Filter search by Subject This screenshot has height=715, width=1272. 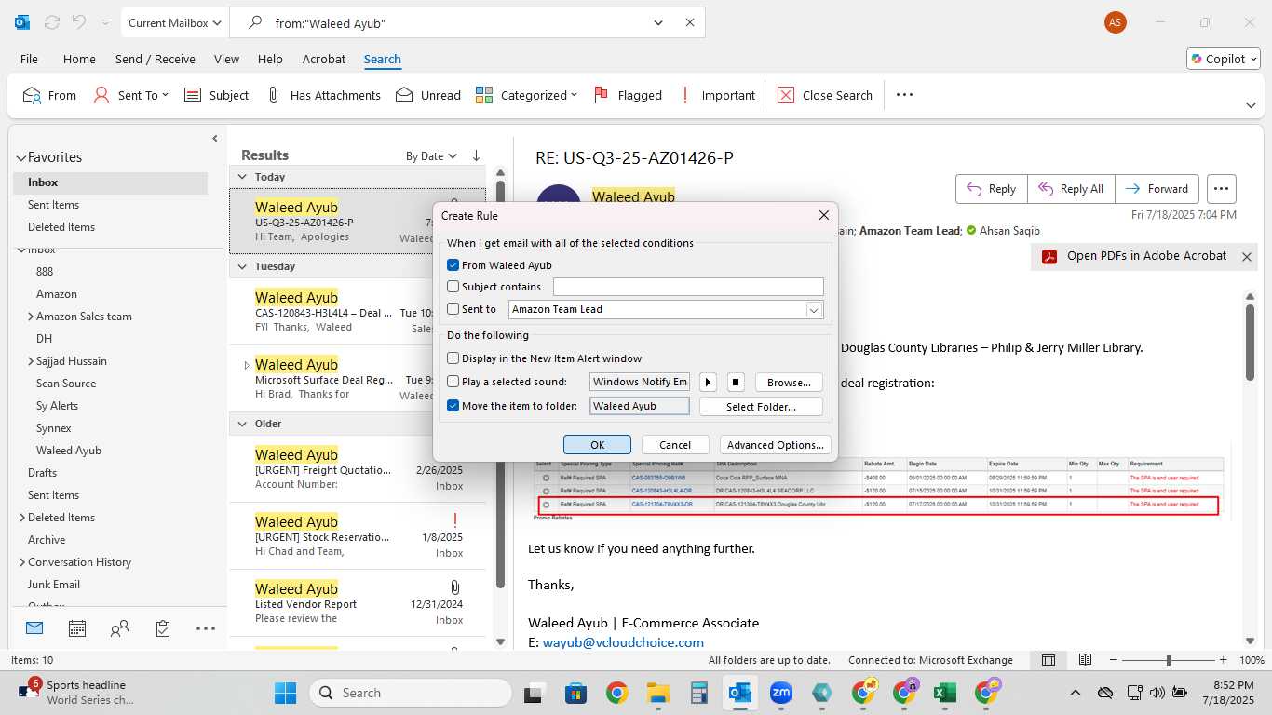(x=217, y=95)
